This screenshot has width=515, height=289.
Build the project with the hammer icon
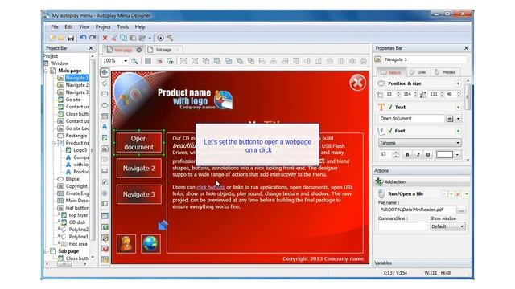coord(170,38)
